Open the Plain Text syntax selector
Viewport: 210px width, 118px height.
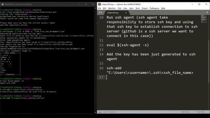201,112
